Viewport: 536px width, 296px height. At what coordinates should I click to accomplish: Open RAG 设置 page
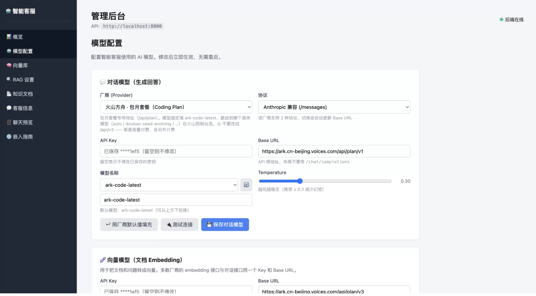38,79
